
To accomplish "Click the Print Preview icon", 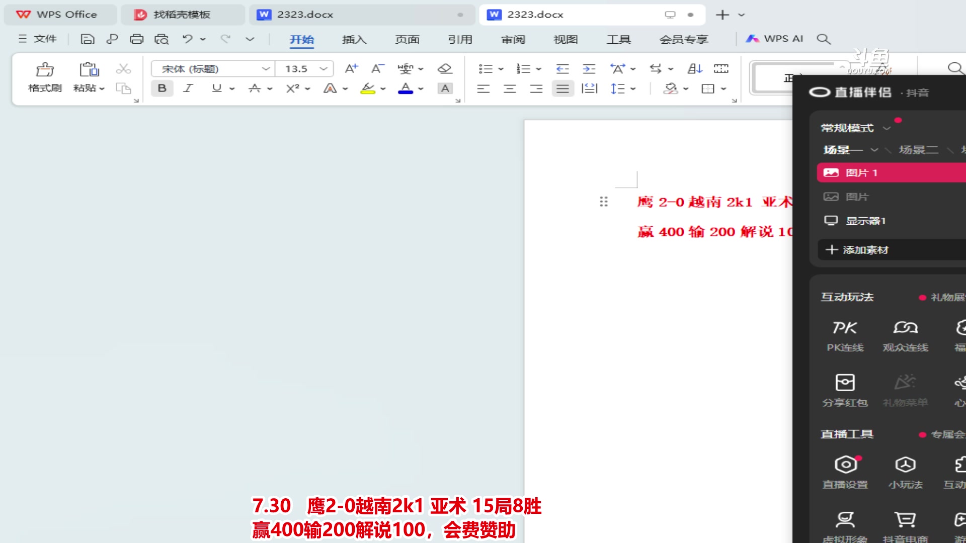I will coord(162,39).
